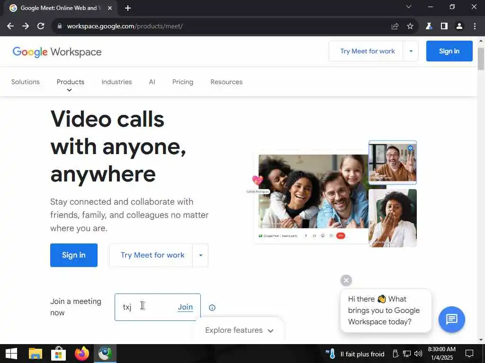Expand hero Try Meet dropdown arrow
485x363 pixels.
coord(200,255)
